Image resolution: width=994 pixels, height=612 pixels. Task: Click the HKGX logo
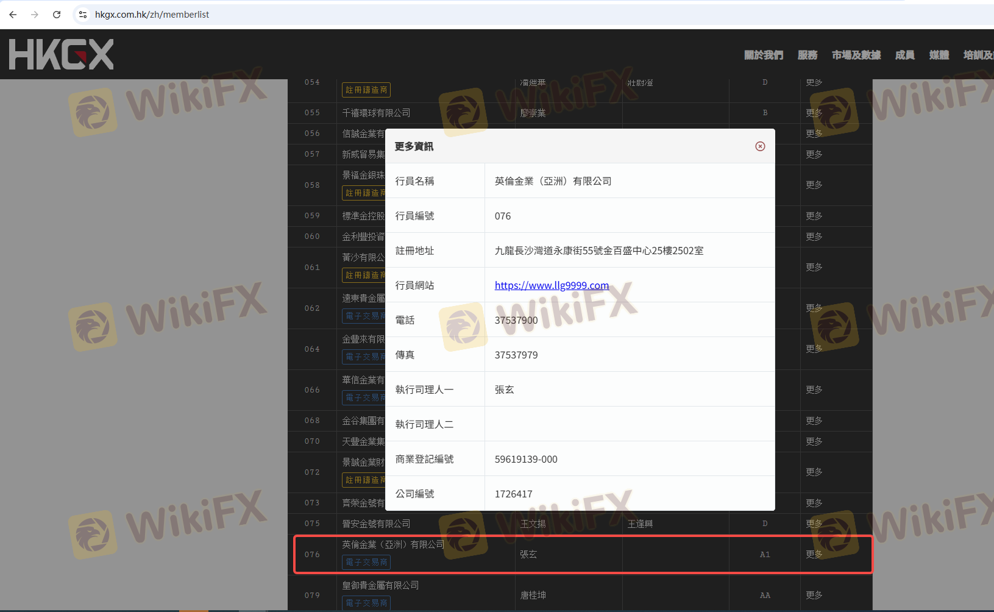tap(61, 54)
